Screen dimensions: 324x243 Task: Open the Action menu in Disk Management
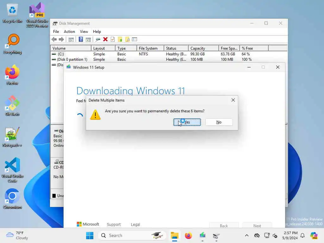coord(69,32)
